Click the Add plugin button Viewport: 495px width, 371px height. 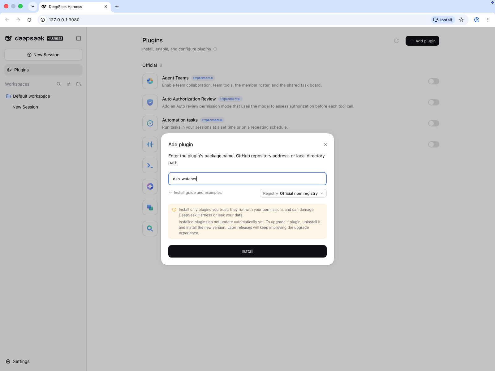[422, 41]
